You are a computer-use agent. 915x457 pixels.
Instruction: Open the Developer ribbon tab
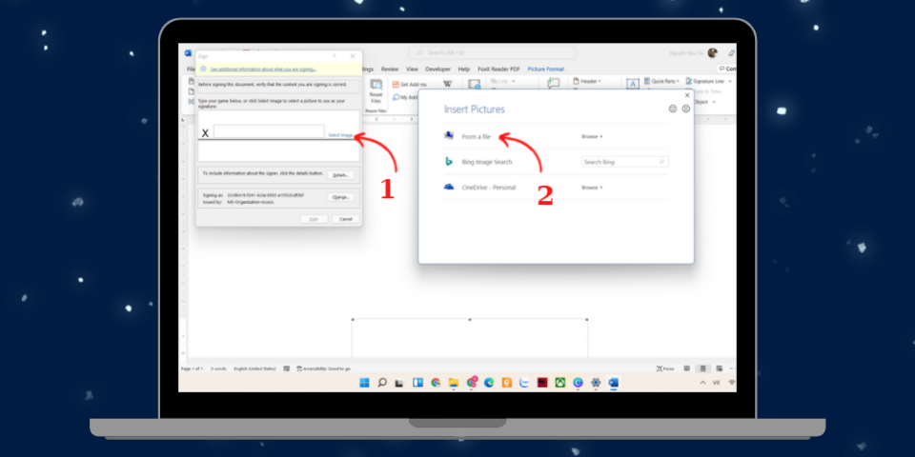click(x=437, y=70)
